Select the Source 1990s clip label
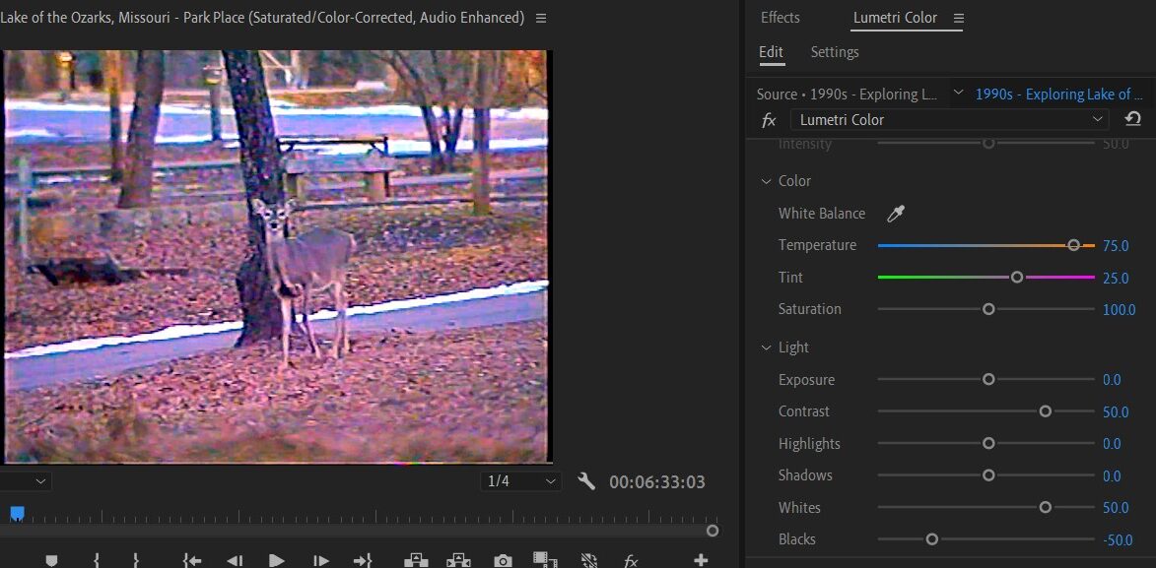This screenshot has height=568, width=1156. [x=848, y=95]
